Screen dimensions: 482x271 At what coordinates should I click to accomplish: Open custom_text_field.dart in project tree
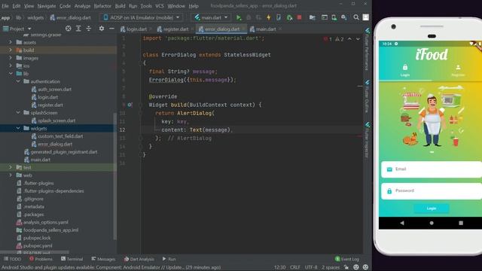pyautogui.click(x=57, y=136)
